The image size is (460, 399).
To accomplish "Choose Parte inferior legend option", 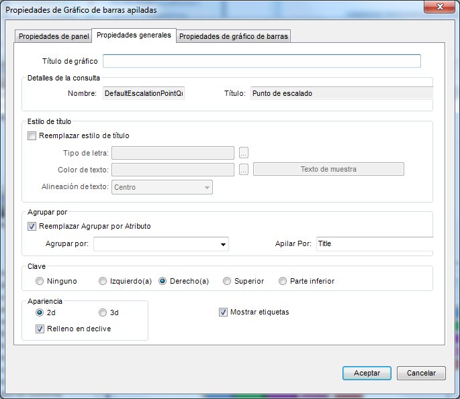I will coord(283,281).
